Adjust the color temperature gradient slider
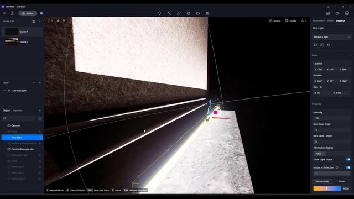354x199 pixels. [327, 188]
